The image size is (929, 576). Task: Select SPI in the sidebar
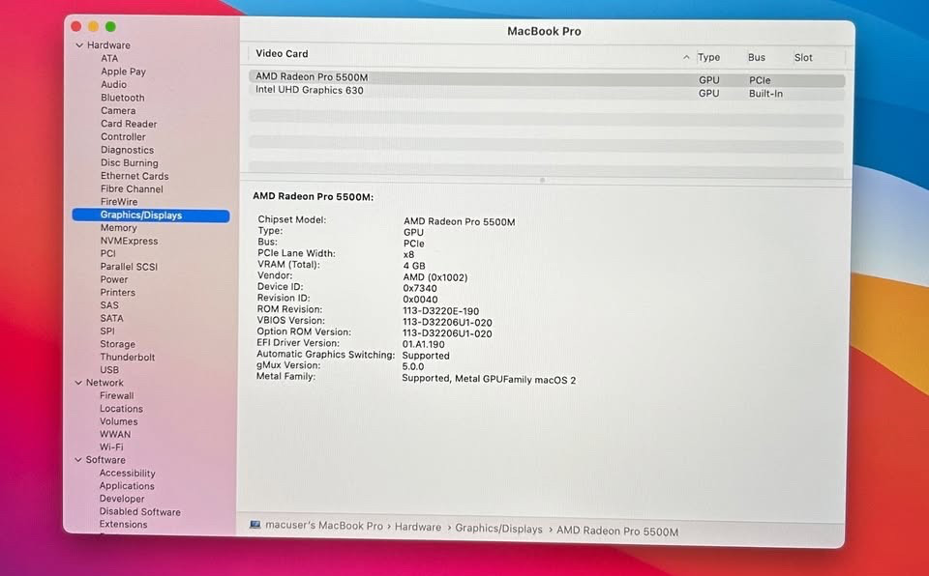pos(107,331)
